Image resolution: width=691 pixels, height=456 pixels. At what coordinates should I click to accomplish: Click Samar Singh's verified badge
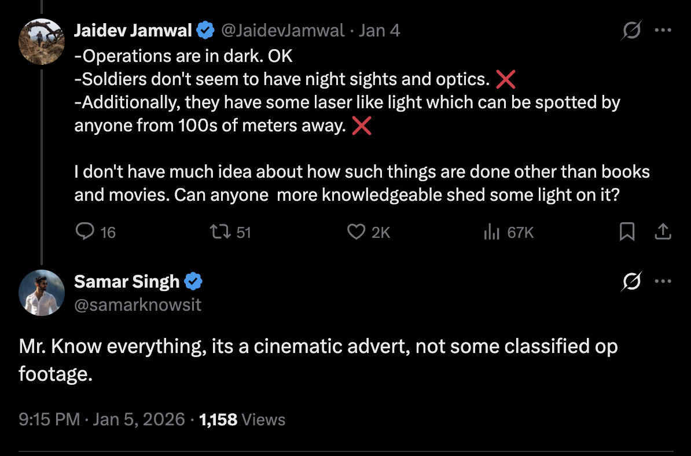point(193,282)
